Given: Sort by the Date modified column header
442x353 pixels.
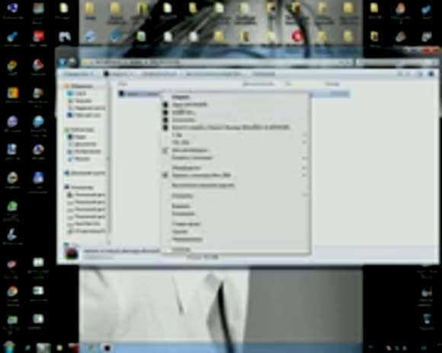Looking at the screenshot, I should pyautogui.click(x=259, y=84).
